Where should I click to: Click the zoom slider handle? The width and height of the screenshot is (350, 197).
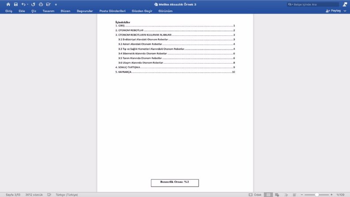(x=317, y=195)
